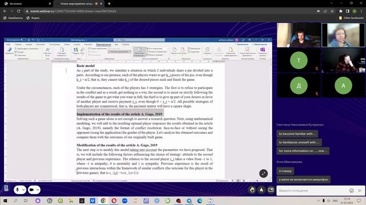Toggle the webinar camera button

(x=32, y=190)
